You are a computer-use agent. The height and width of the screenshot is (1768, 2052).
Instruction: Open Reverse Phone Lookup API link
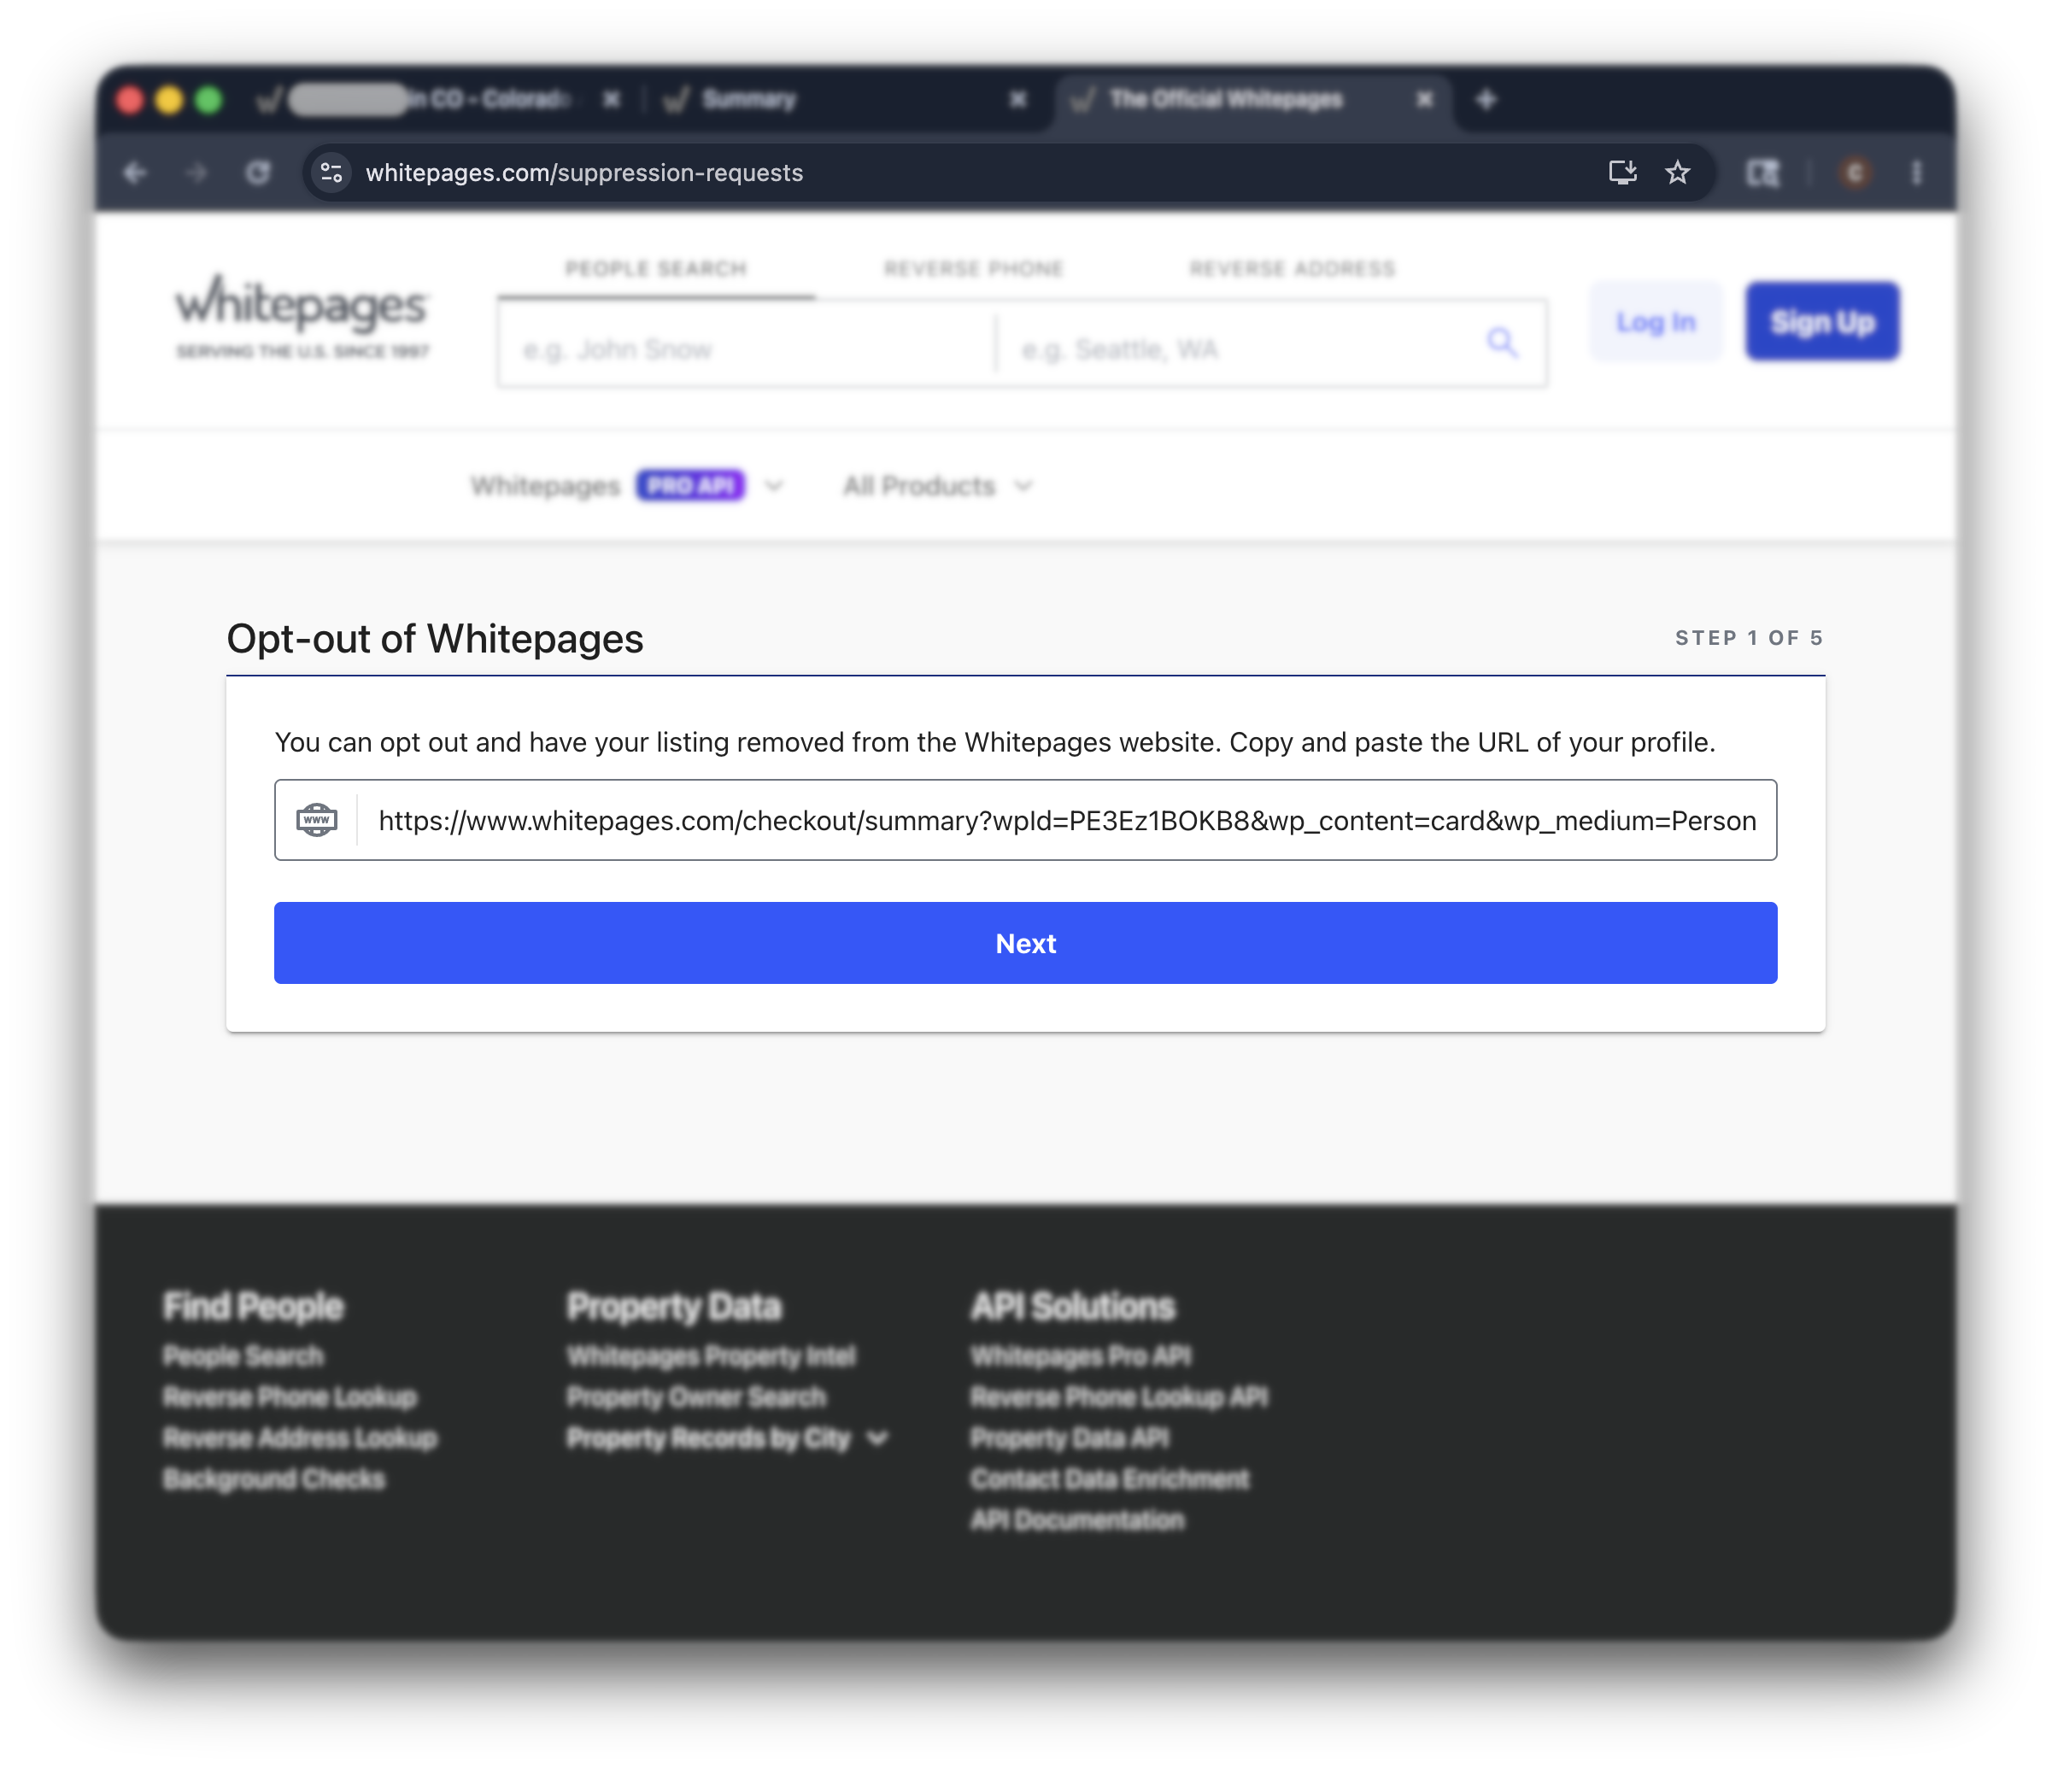1119,1396
